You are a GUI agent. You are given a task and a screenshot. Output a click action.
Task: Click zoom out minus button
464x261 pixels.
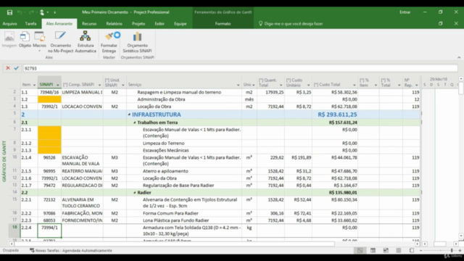pos(420,251)
